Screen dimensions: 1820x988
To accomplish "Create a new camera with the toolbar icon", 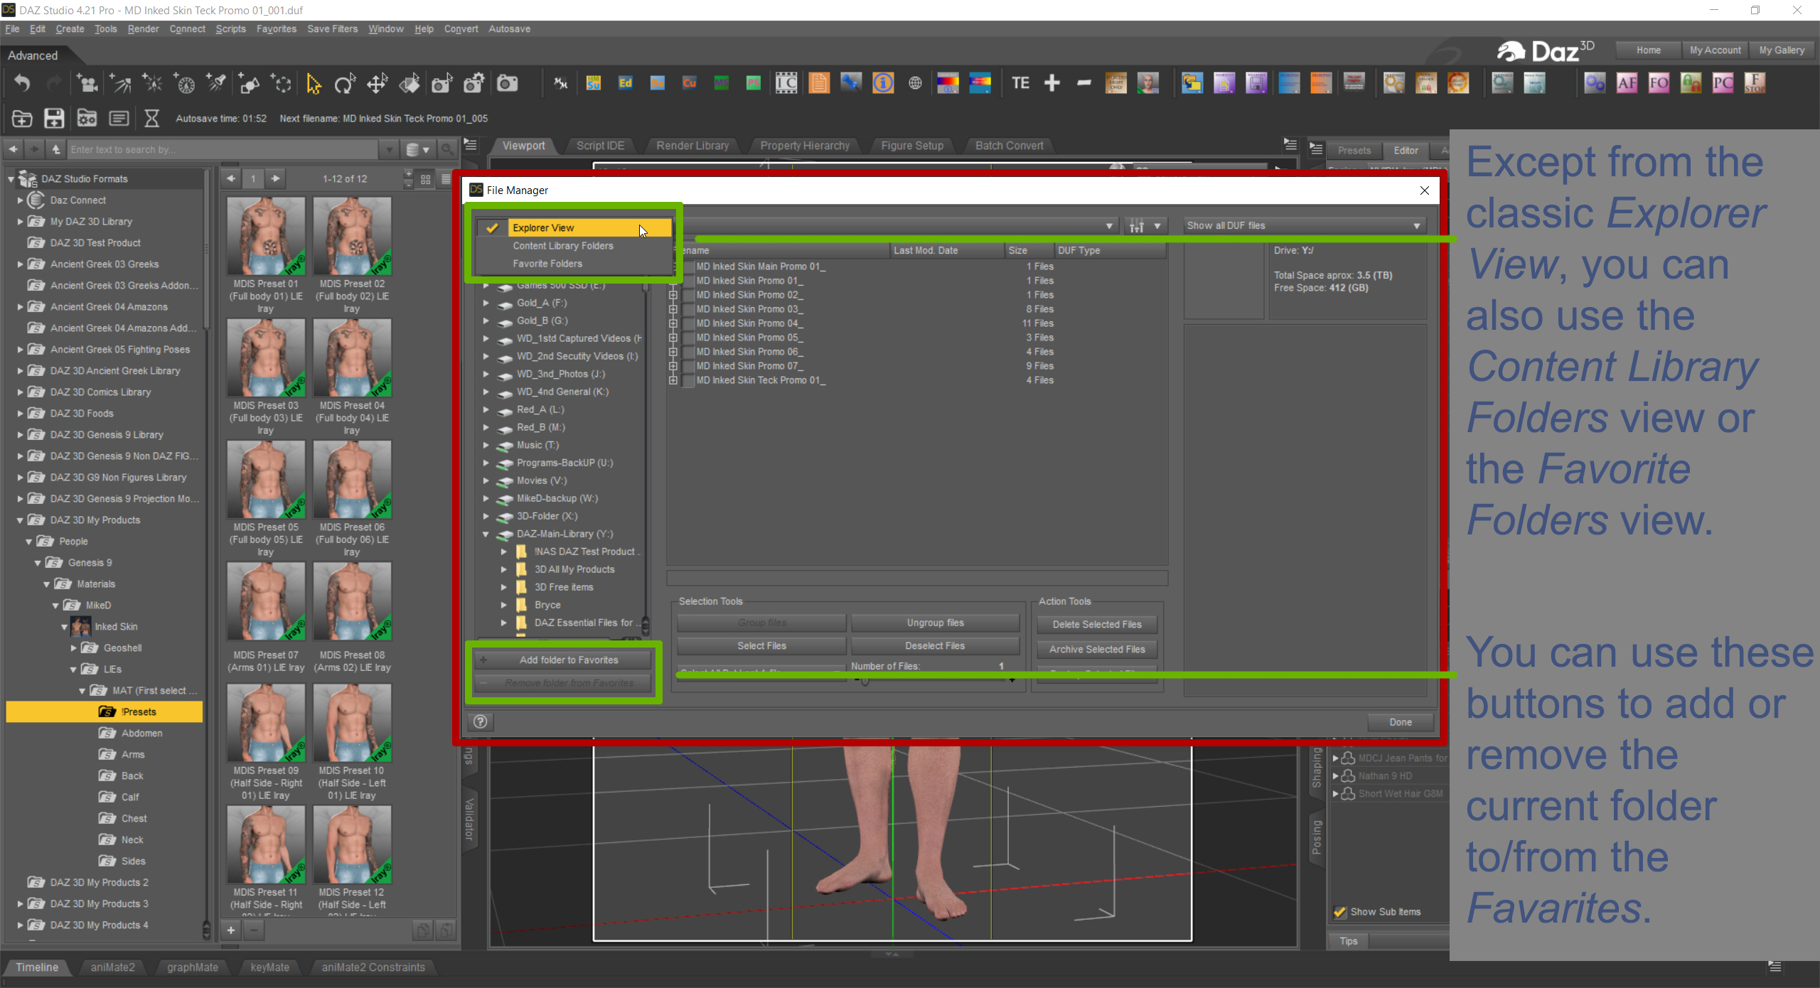I will click(88, 84).
